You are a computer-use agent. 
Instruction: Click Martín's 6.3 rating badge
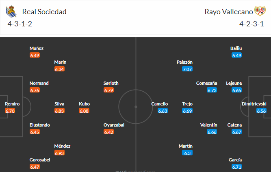pyautogui.click(x=187, y=153)
